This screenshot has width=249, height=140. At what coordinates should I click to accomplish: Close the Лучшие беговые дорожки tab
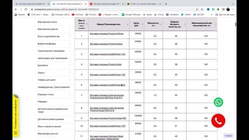tap(86, 4)
